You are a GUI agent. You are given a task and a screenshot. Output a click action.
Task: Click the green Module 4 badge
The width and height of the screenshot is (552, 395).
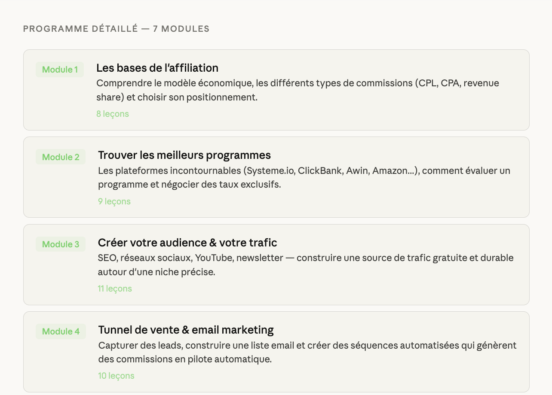(x=61, y=331)
